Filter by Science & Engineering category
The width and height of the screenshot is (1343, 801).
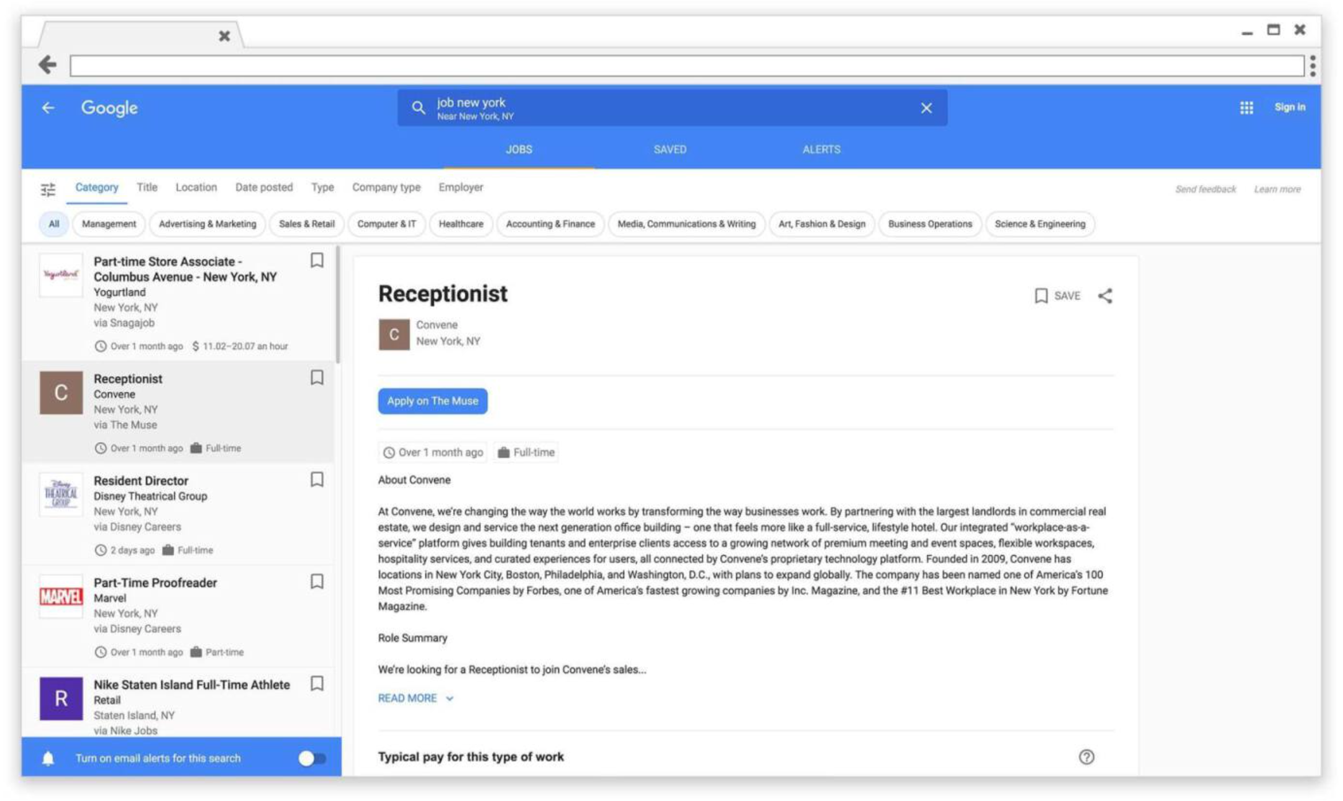pos(1040,224)
